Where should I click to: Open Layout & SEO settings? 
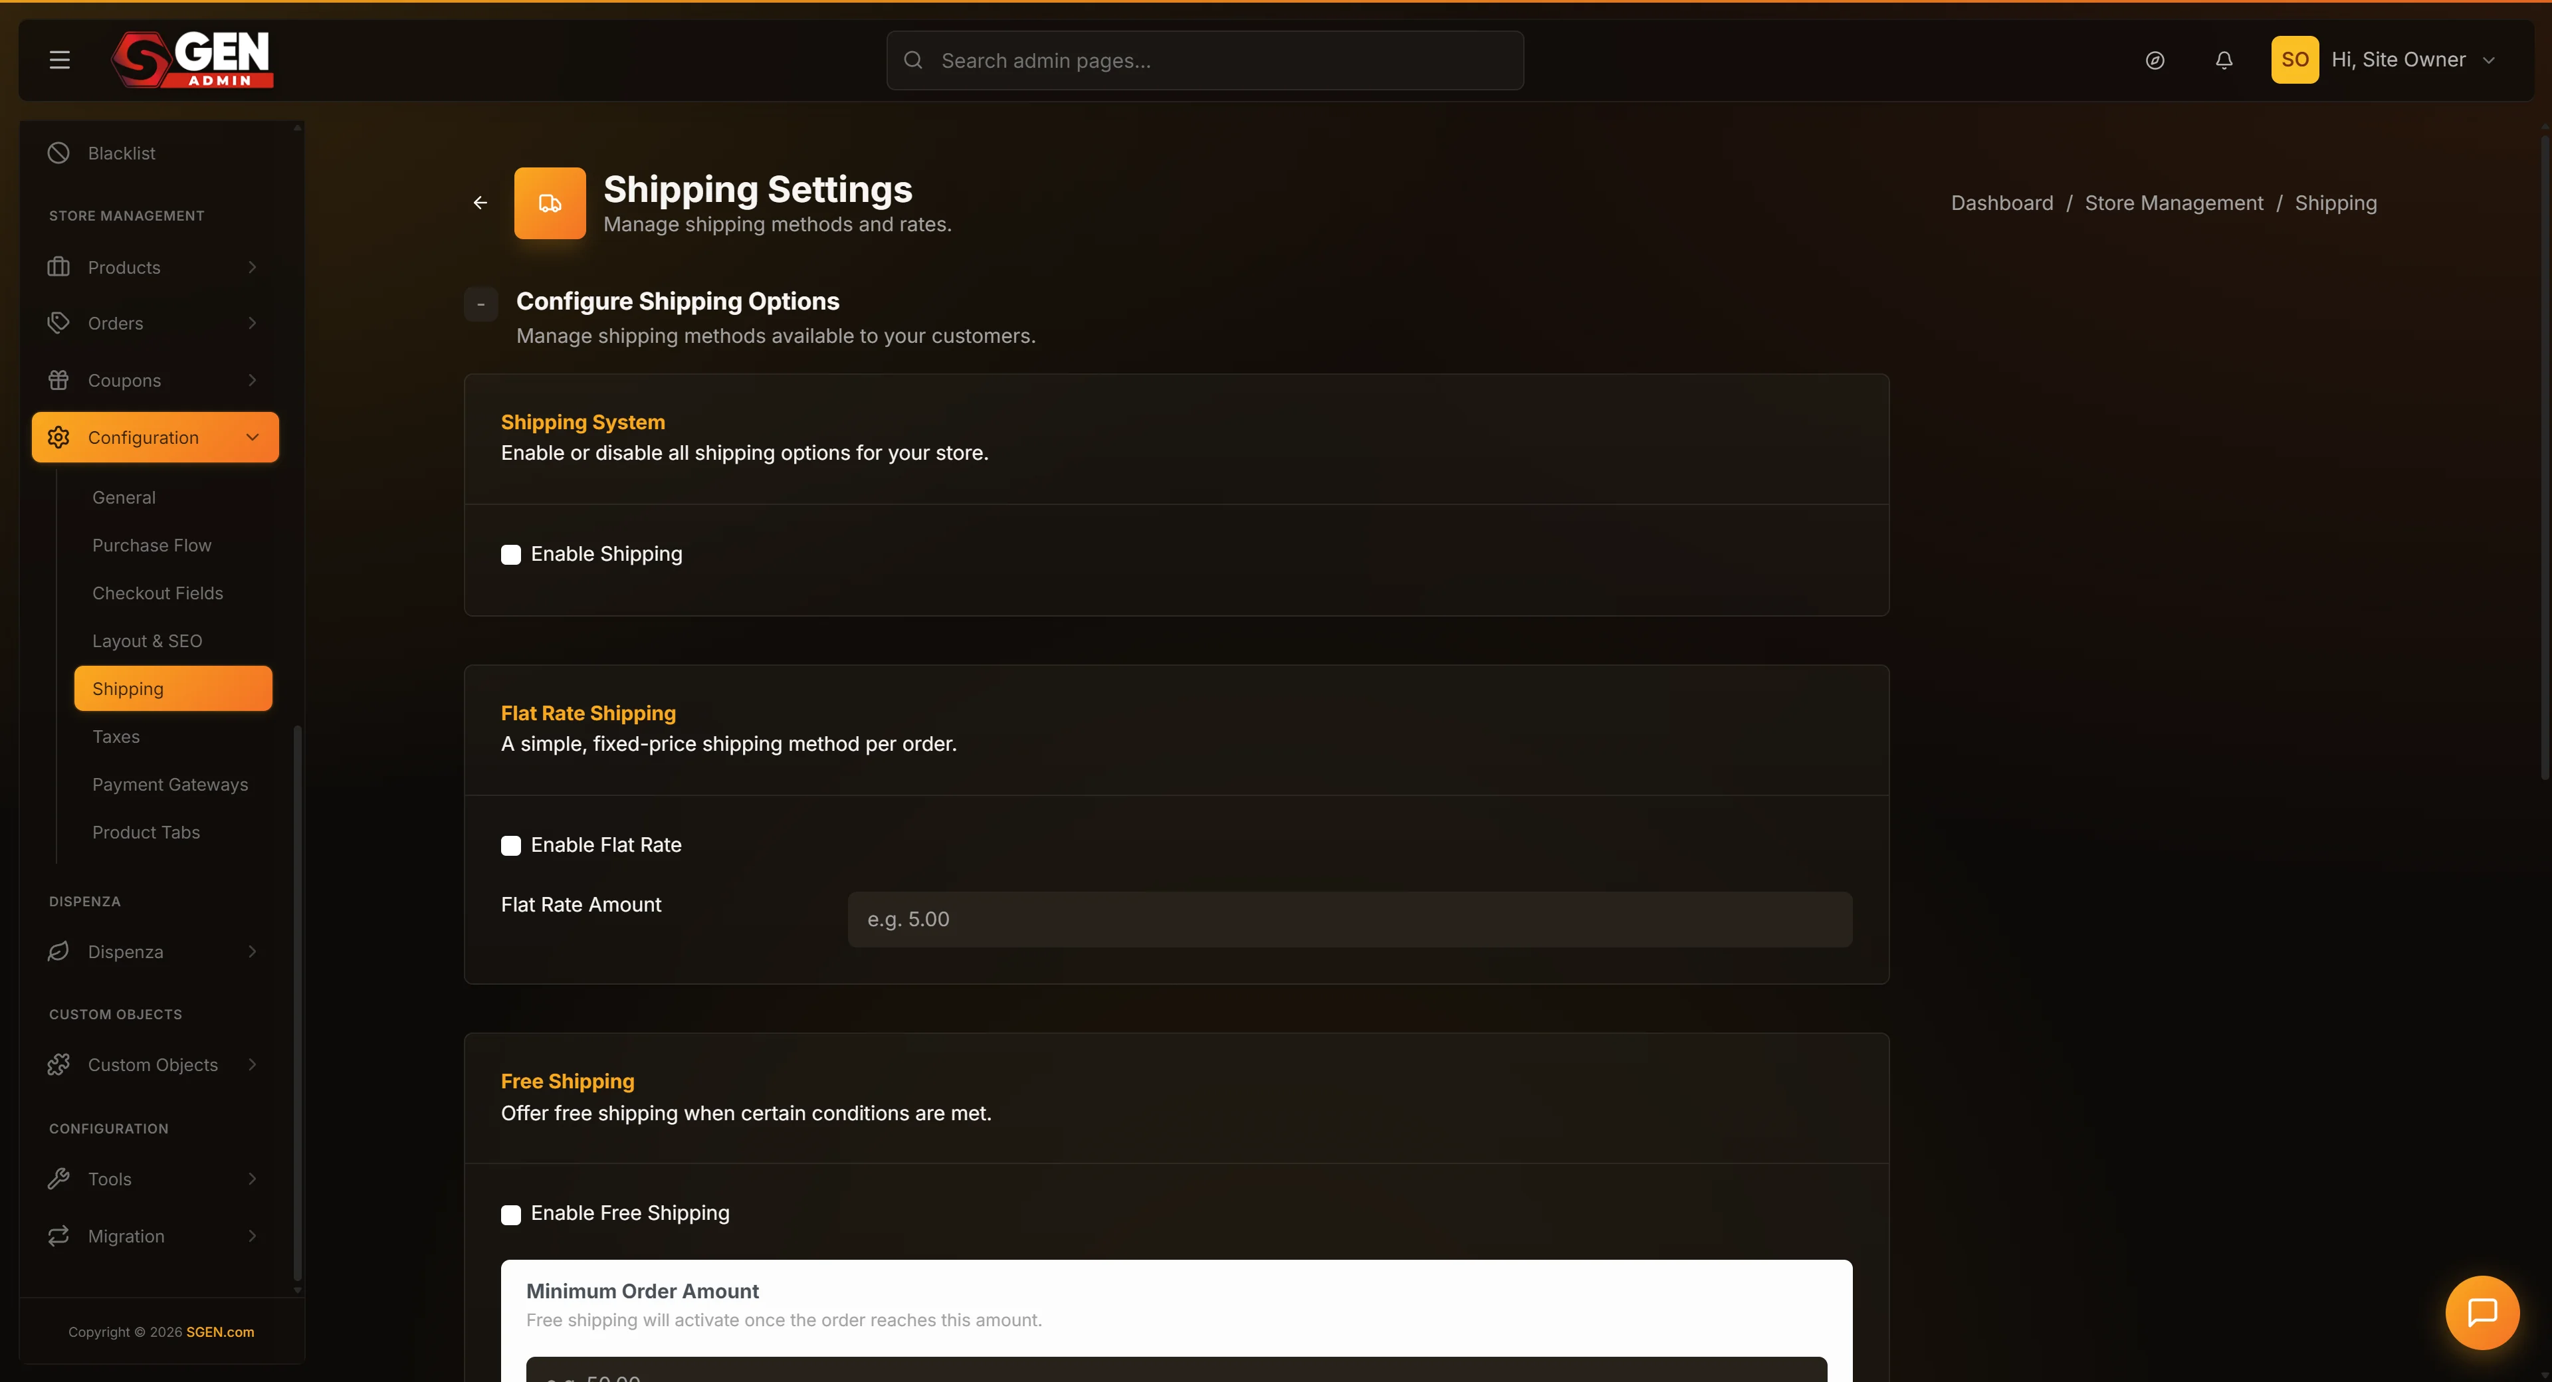[147, 641]
